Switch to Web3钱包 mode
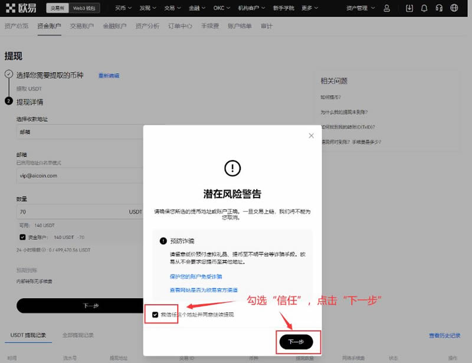Screen dimensions: 472x363 (x=84, y=8)
